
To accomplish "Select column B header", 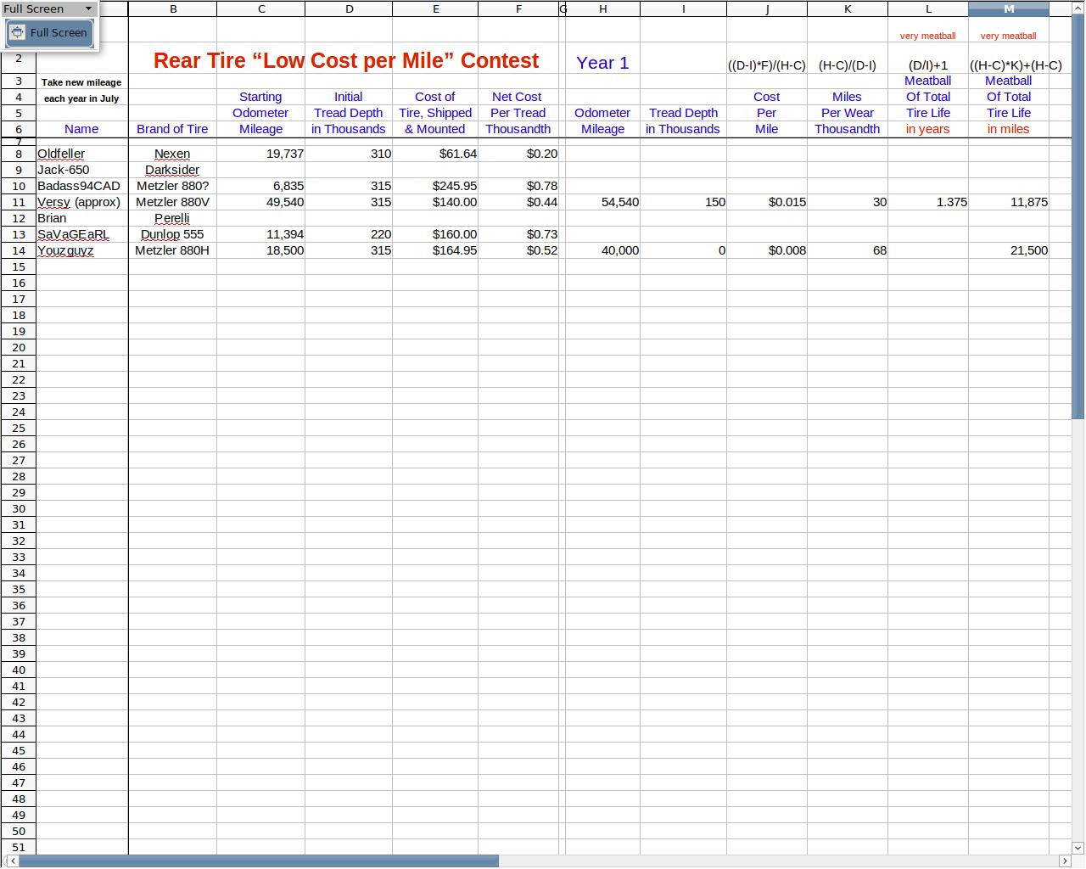I will coord(172,8).
